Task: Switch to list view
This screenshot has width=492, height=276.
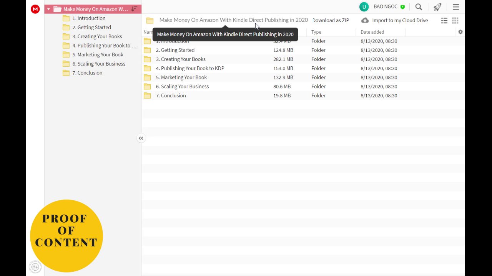Action: pyautogui.click(x=444, y=21)
